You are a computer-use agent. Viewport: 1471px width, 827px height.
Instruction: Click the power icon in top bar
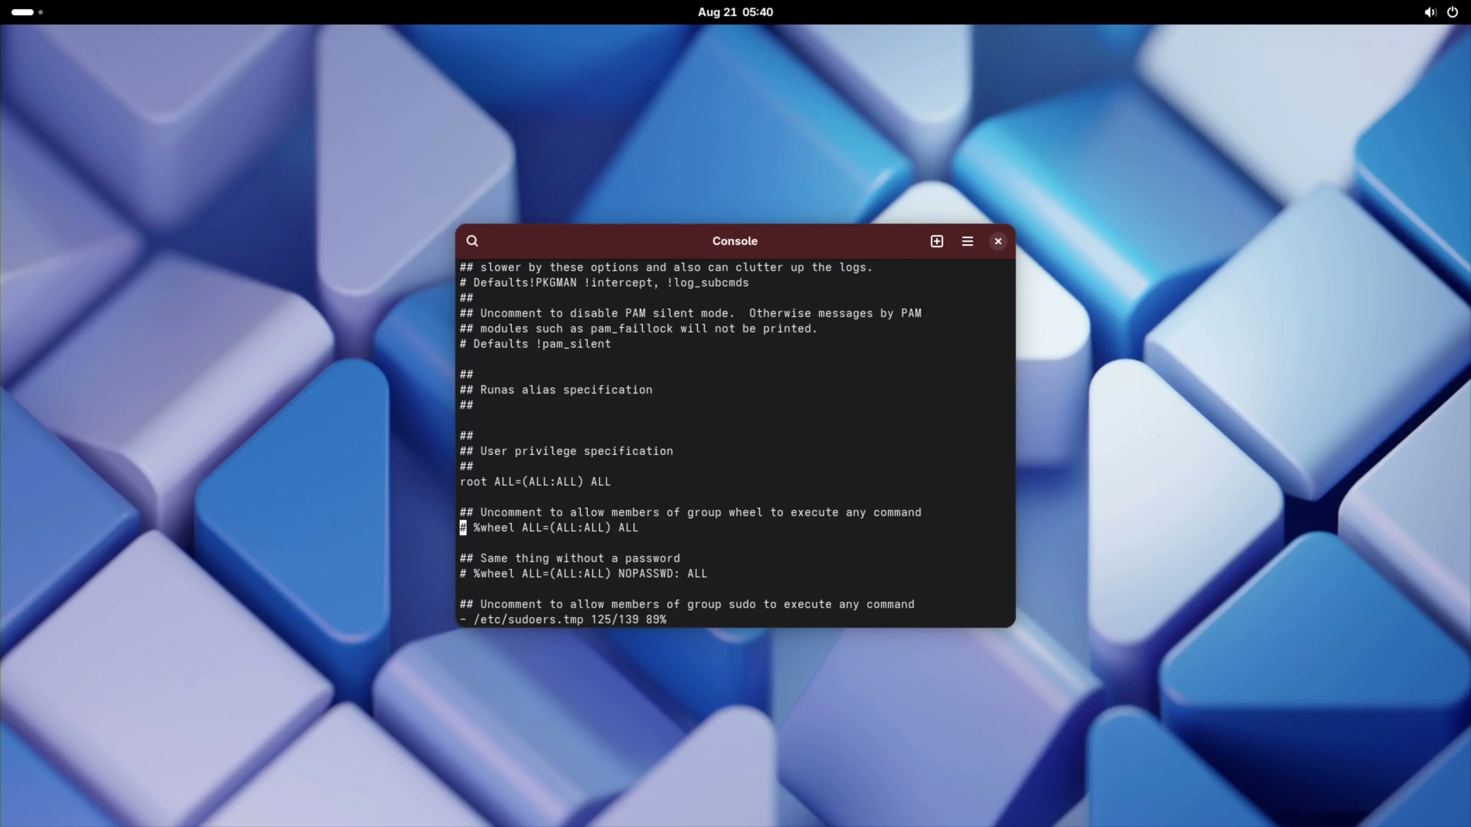[x=1452, y=12]
